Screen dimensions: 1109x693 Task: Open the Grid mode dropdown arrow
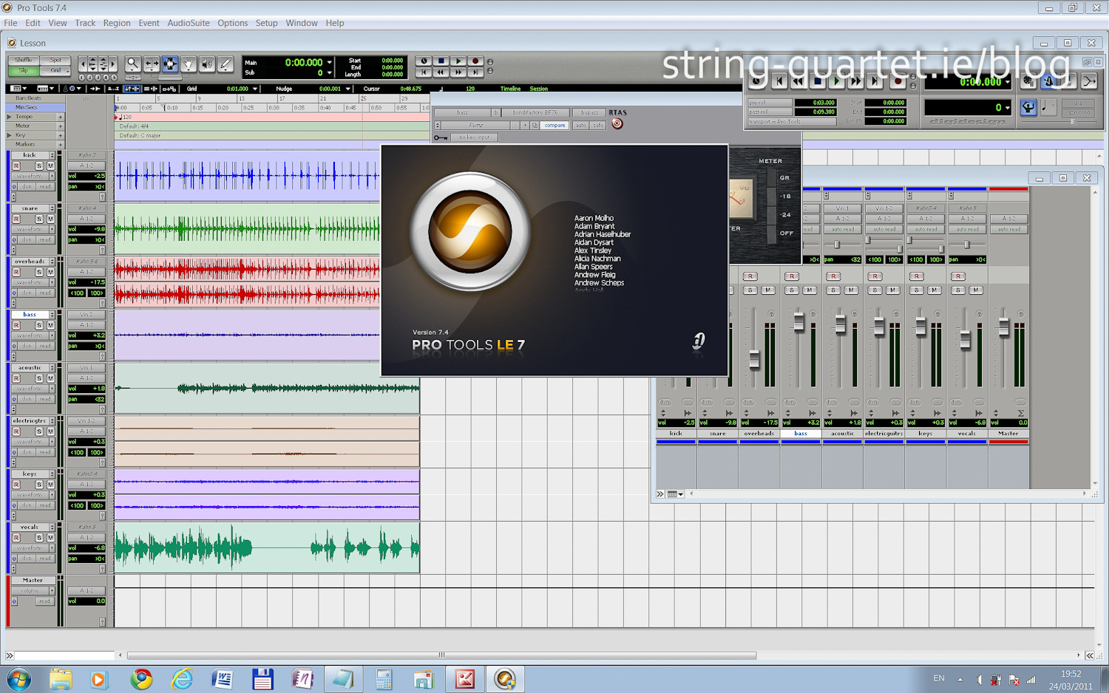click(x=67, y=71)
